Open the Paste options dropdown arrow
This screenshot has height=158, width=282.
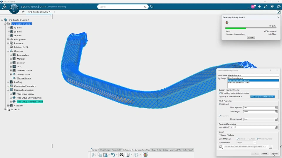109,155
